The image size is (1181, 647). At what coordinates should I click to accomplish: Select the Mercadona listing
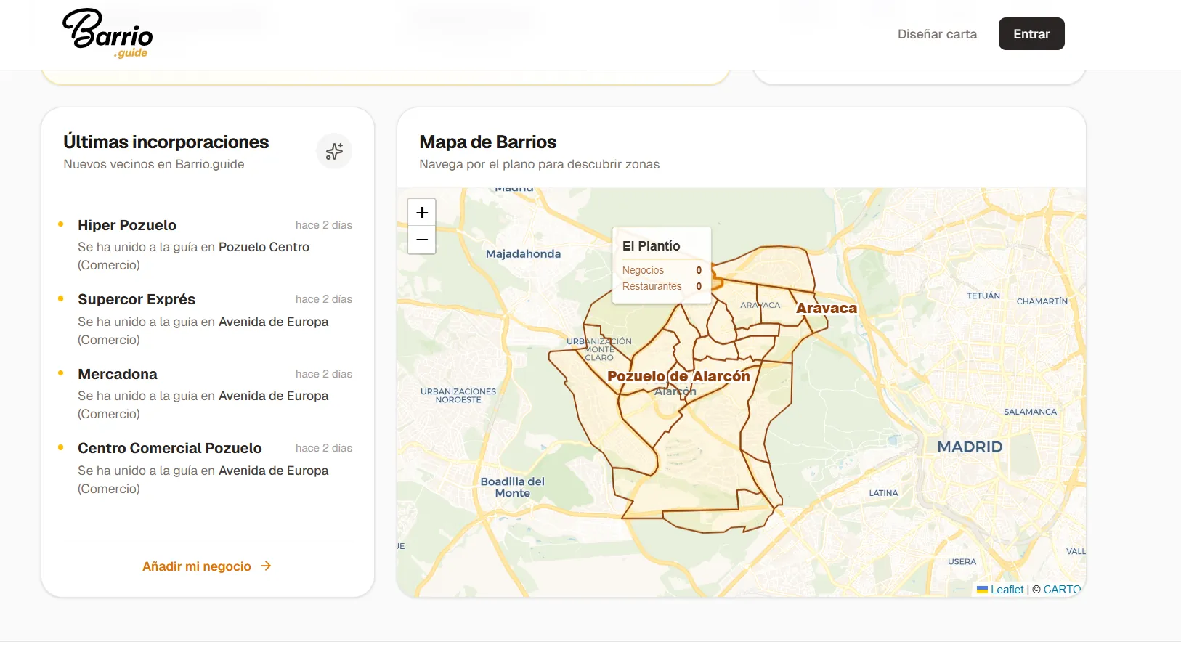coord(118,374)
